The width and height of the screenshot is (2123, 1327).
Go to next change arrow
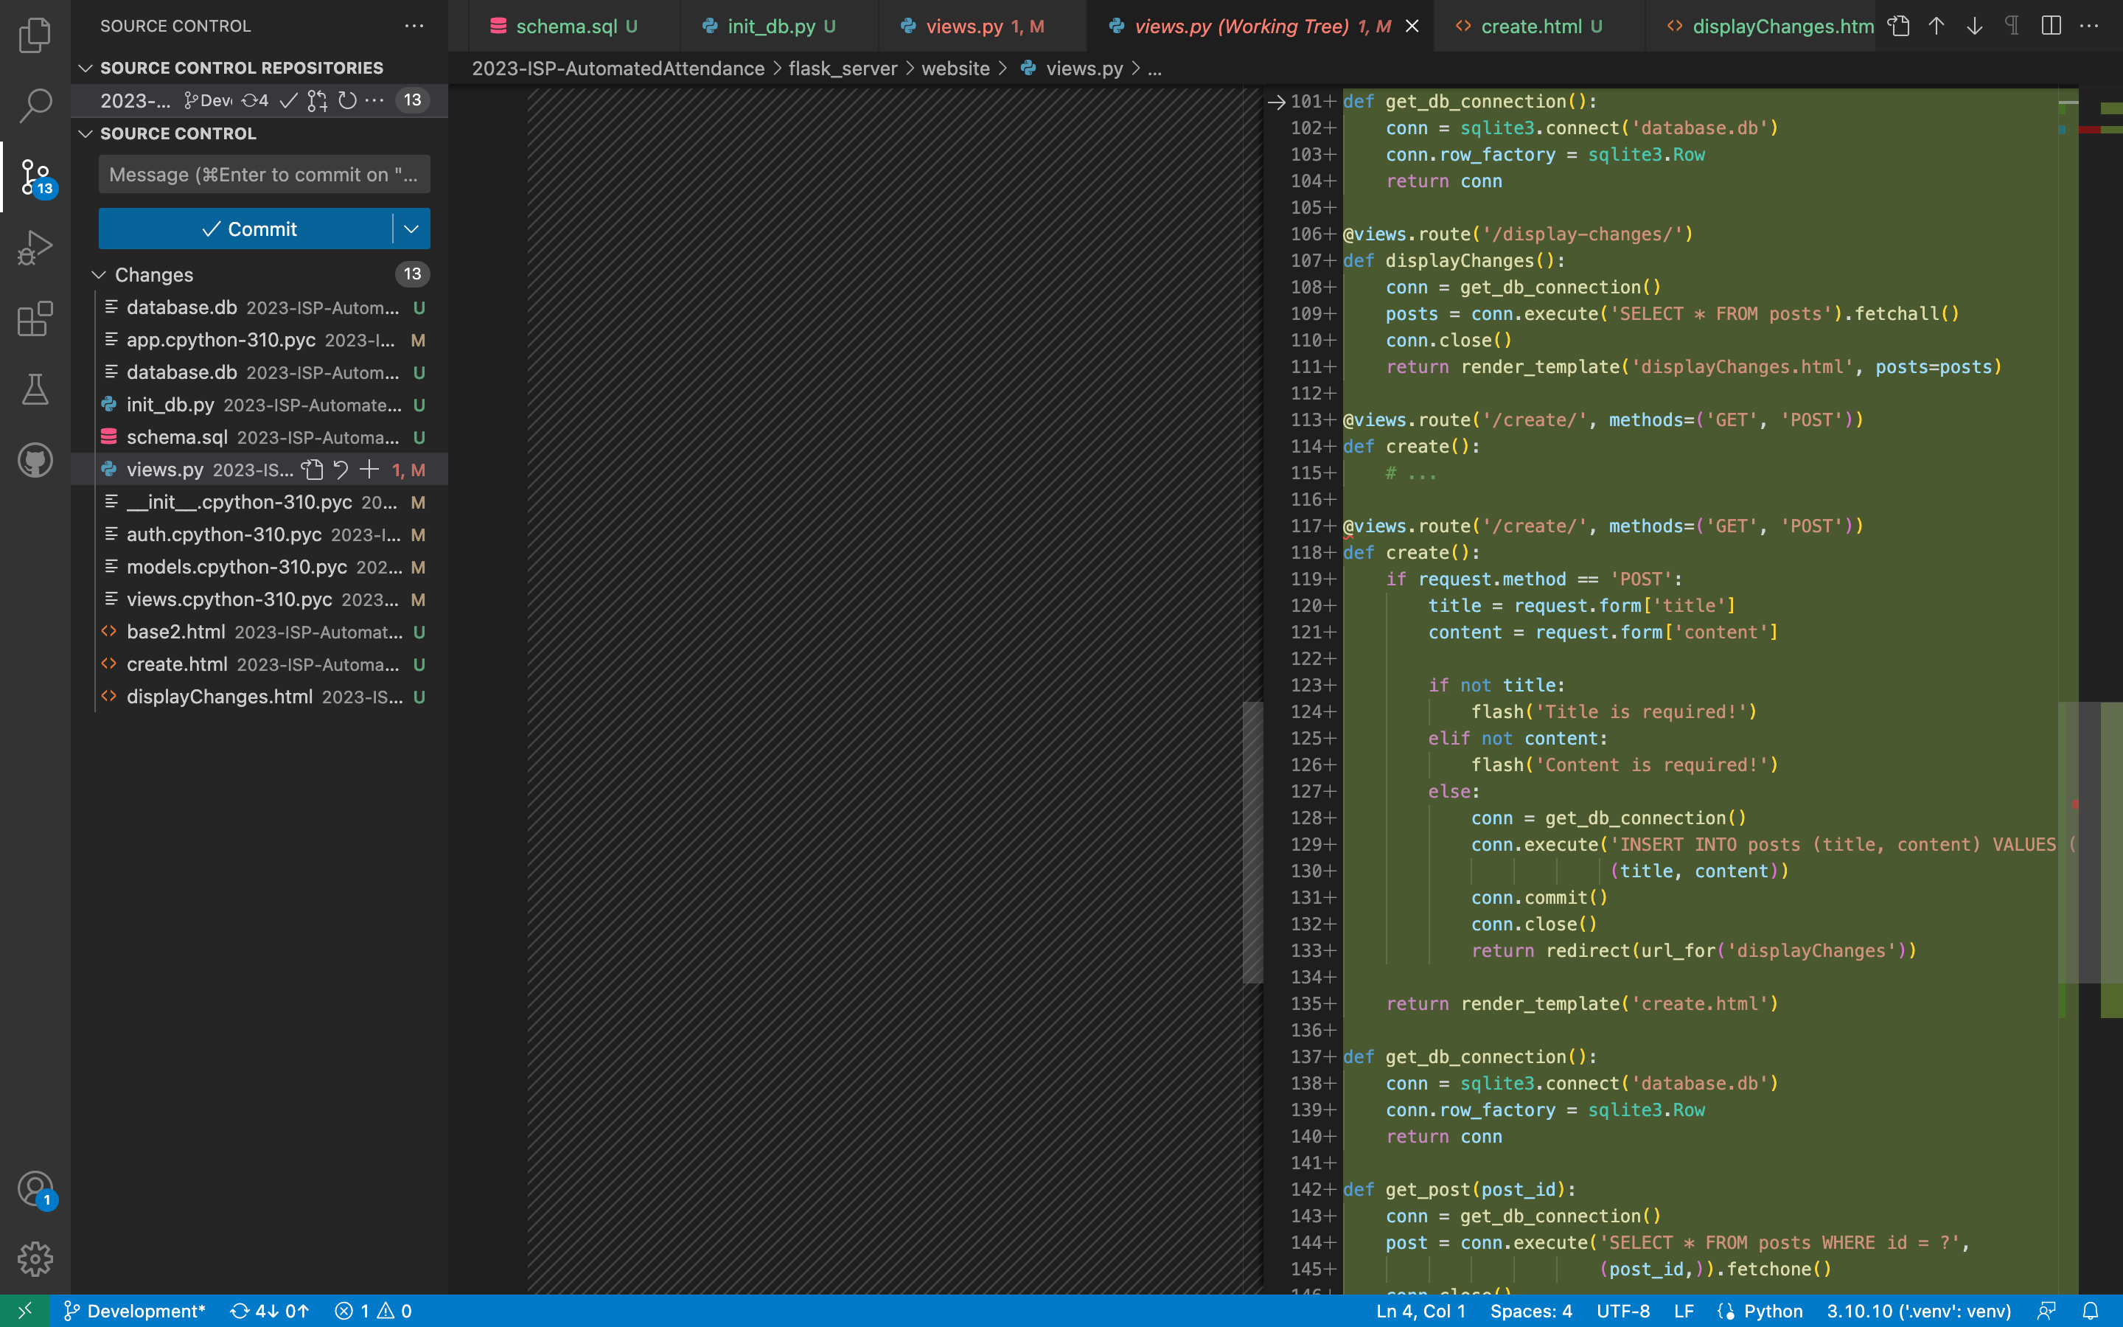pos(1974,27)
